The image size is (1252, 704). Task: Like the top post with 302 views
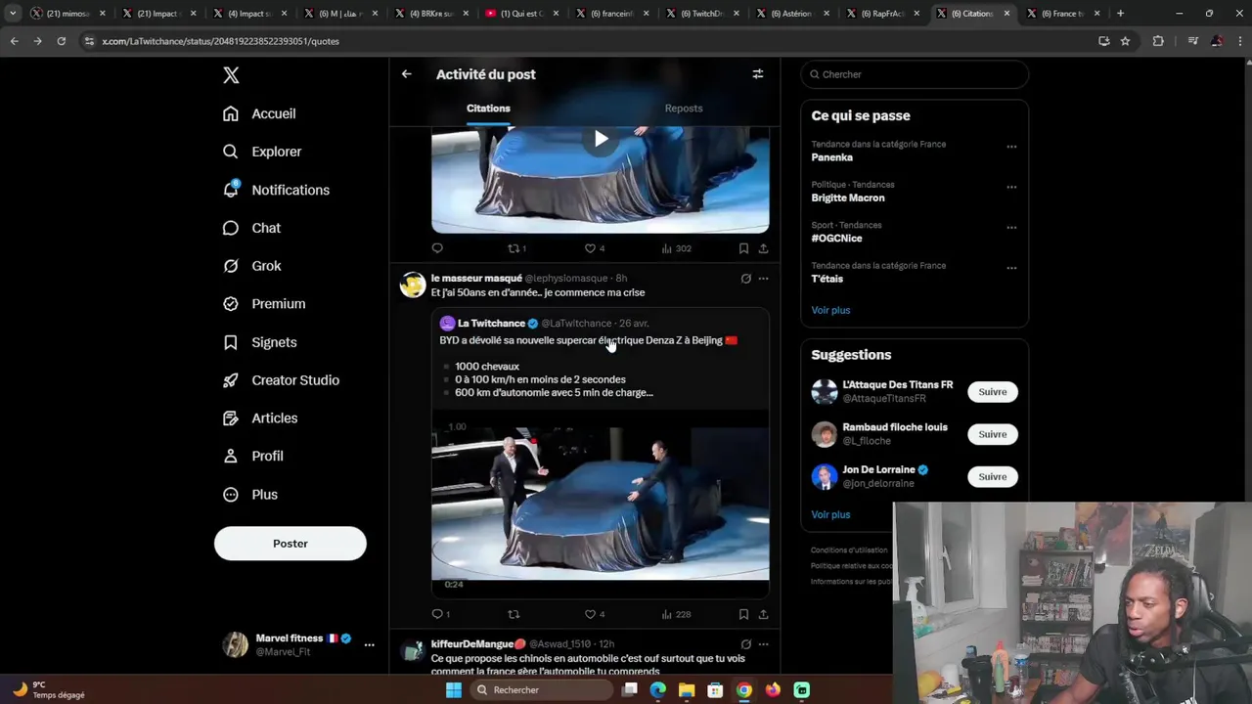[x=594, y=248]
